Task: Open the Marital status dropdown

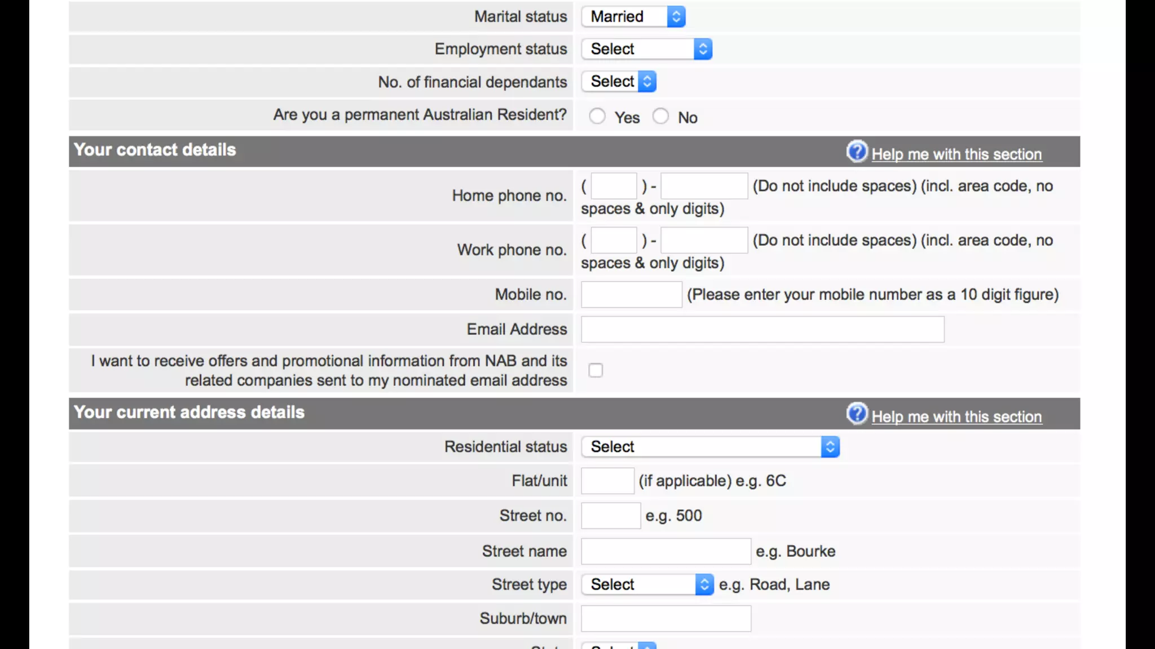Action: coord(634,16)
